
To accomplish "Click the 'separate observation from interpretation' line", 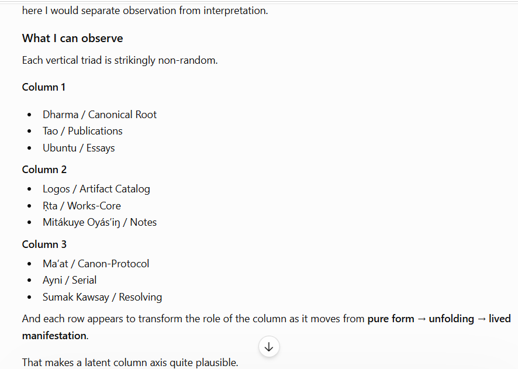I will [145, 11].
